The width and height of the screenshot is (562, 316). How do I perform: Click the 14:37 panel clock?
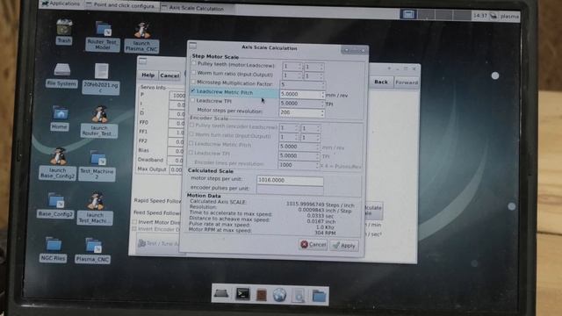pyautogui.click(x=480, y=16)
